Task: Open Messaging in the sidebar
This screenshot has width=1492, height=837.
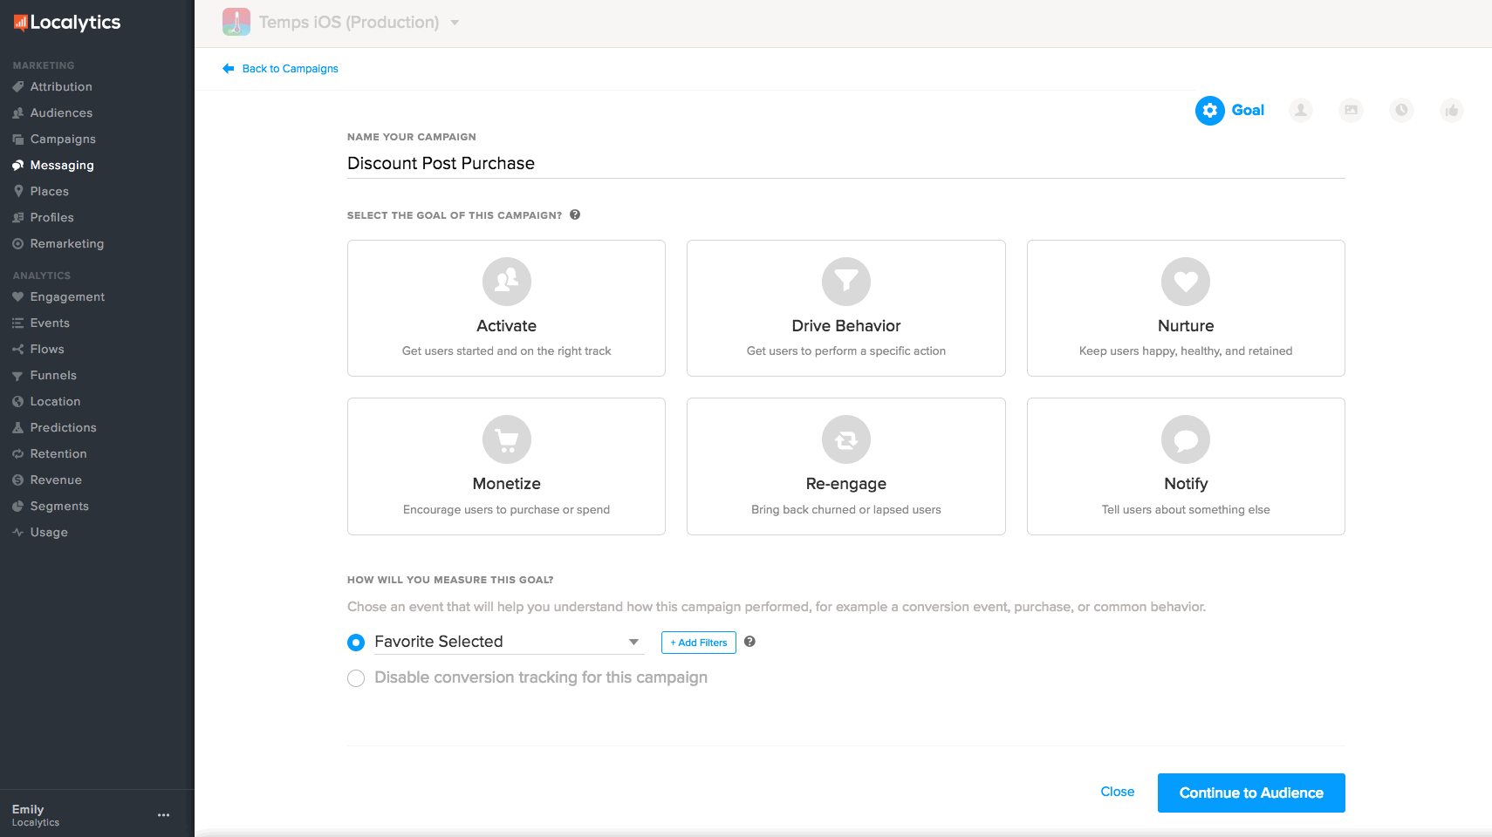Action: point(61,165)
